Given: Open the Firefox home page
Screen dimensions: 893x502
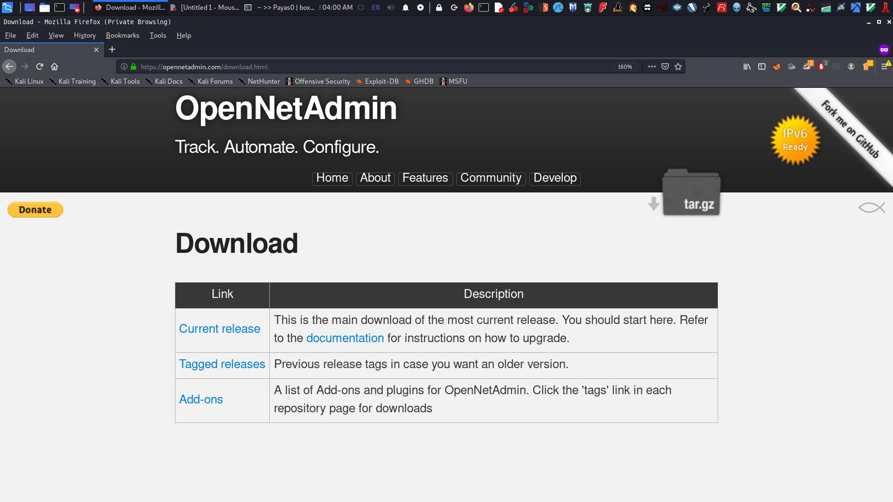Looking at the screenshot, I should 54,66.
